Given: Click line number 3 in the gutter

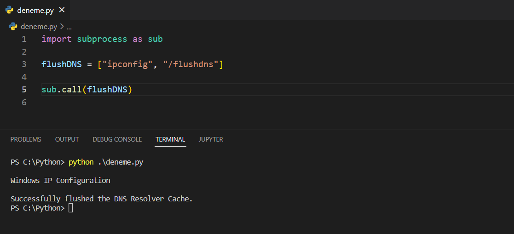Looking at the screenshot, I should point(24,64).
